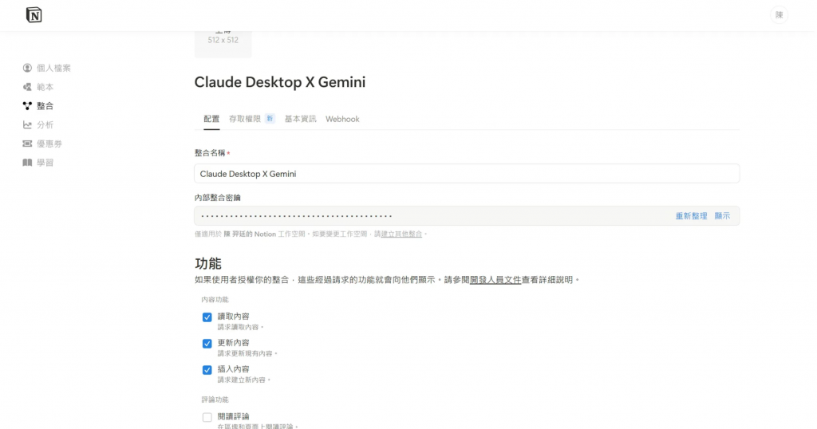817x429 pixels.
Task: Click 顯示 to reveal the secret
Action: click(722, 216)
